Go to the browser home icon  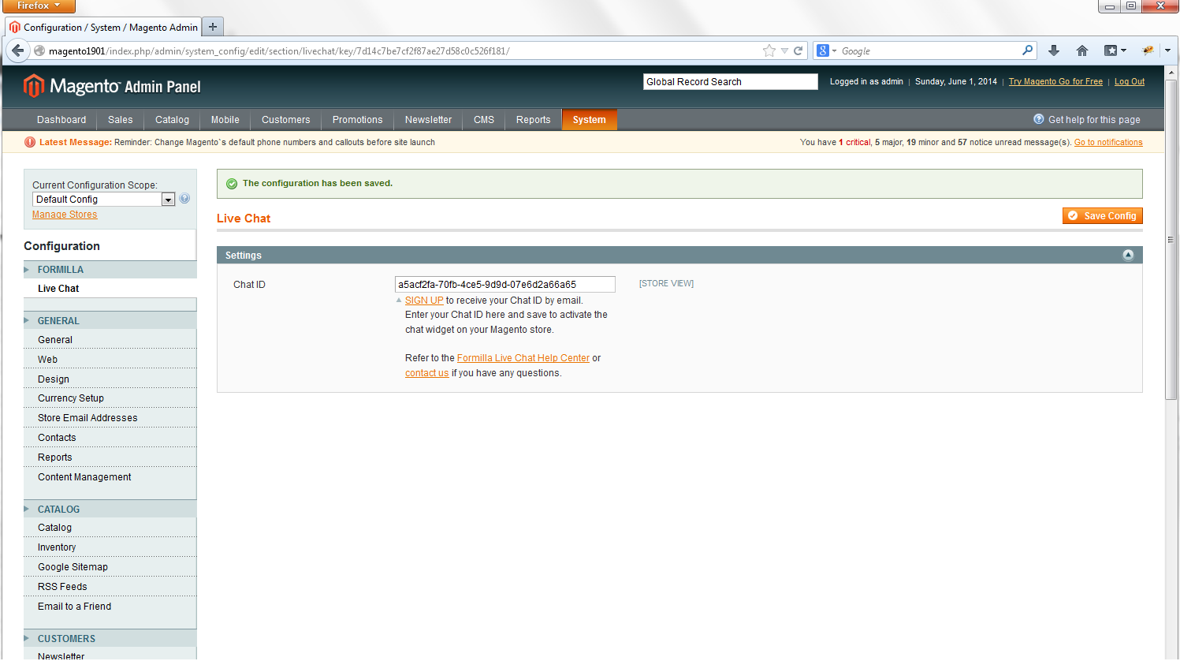(x=1082, y=50)
